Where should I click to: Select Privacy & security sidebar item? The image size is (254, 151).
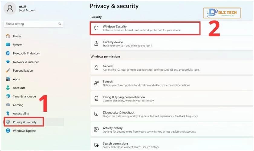(24, 122)
